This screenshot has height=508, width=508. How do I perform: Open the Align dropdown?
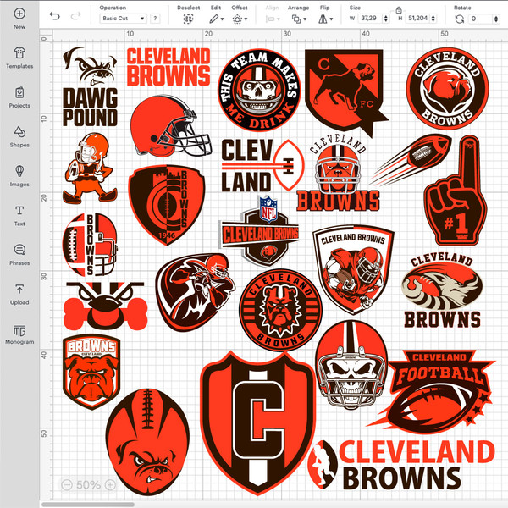tap(273, 19)
